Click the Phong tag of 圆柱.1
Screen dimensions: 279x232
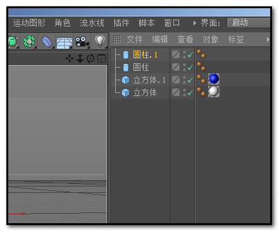201,54
